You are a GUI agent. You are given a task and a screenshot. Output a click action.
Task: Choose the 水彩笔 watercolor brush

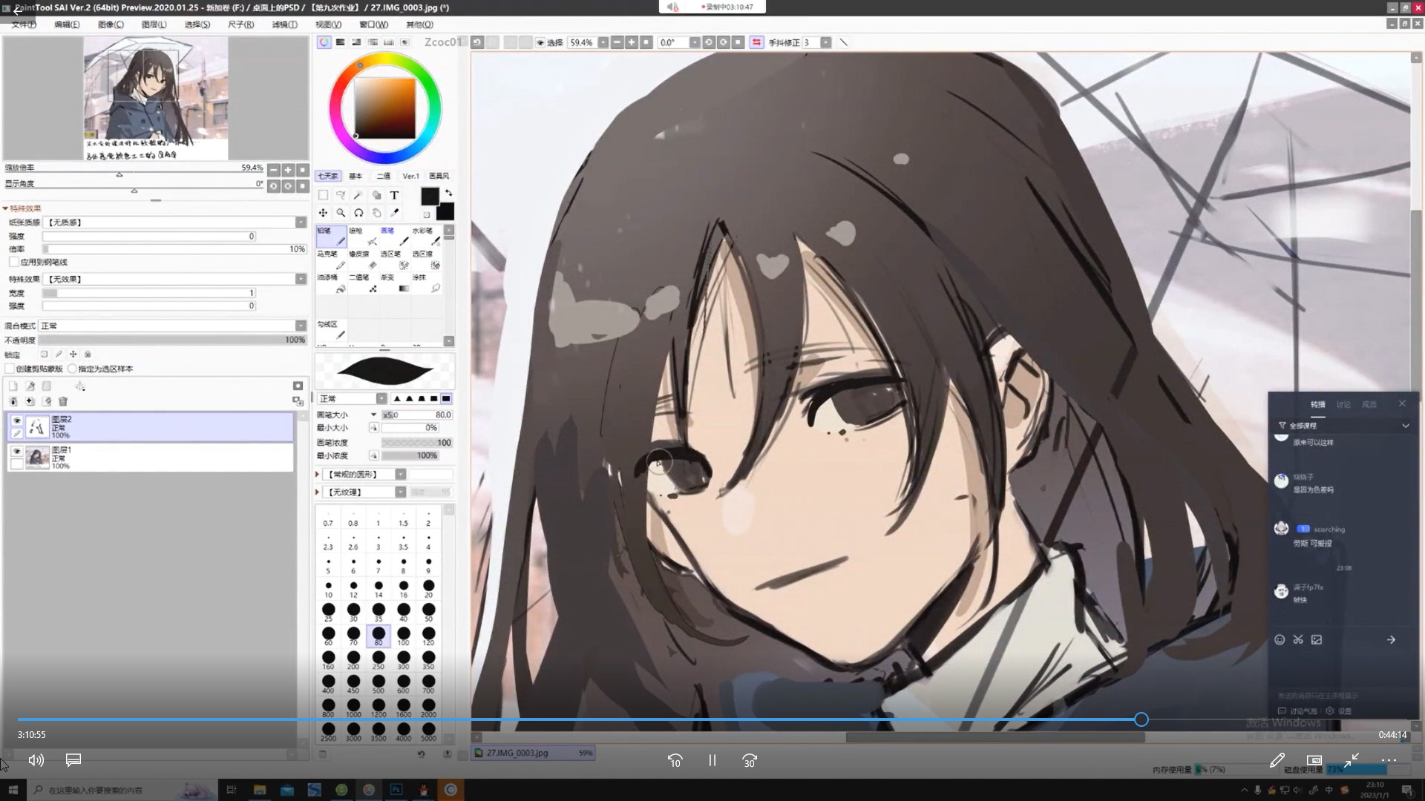coord(427,236)
